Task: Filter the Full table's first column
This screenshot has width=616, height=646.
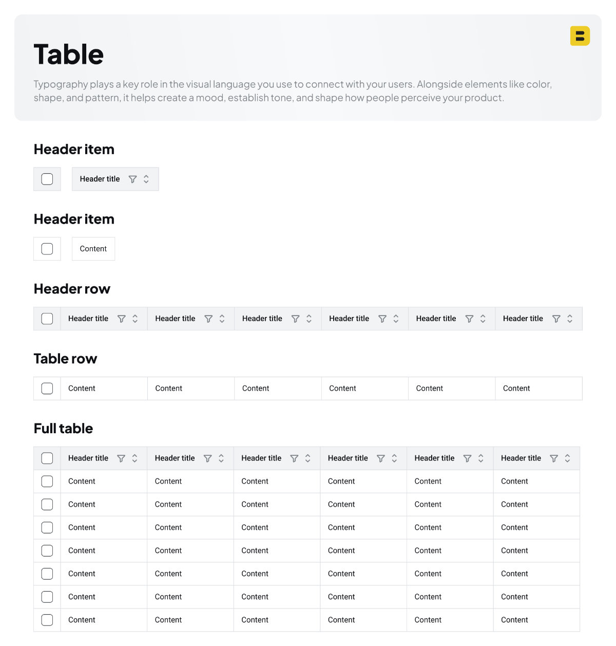Action: [x=121, y=458]
